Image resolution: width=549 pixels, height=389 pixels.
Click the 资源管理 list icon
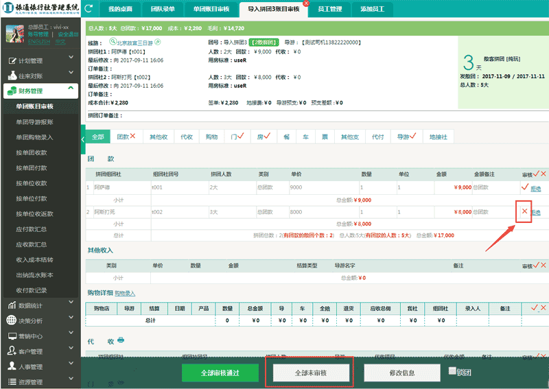12,381
